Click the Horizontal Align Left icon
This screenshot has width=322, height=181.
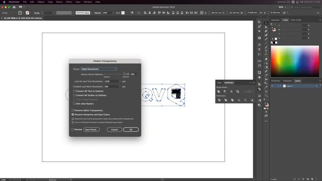click(145, 13)
